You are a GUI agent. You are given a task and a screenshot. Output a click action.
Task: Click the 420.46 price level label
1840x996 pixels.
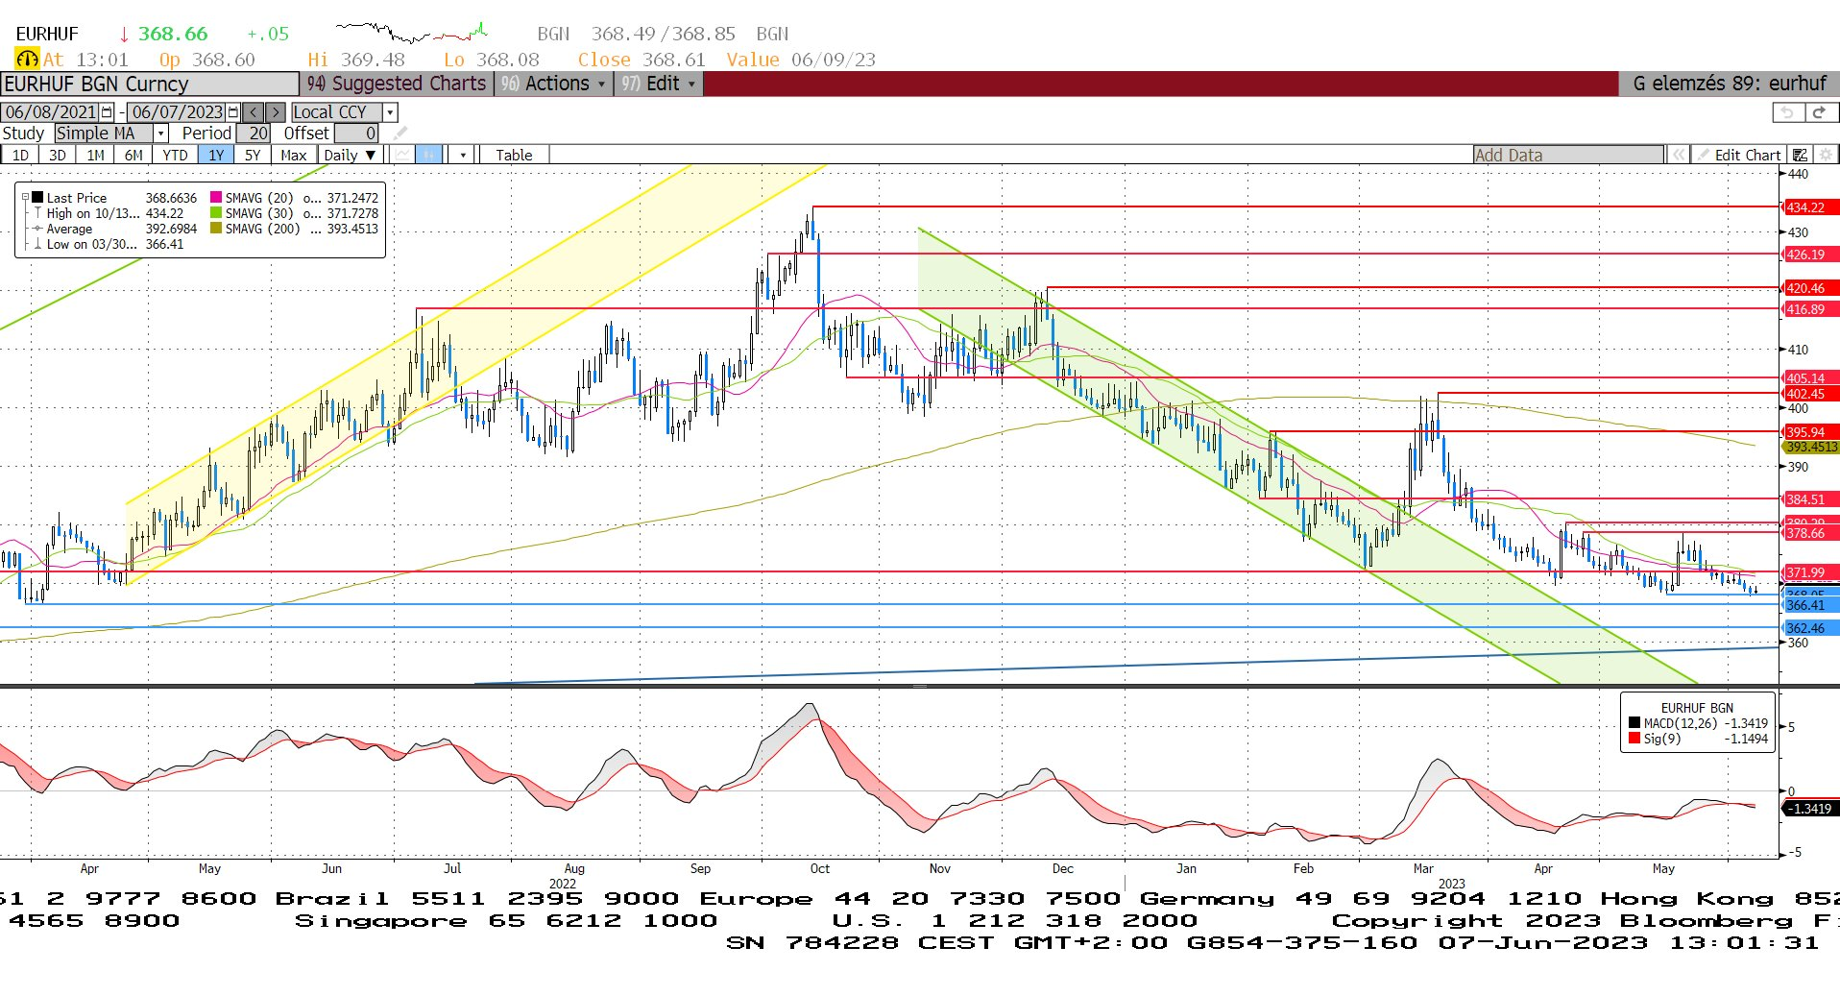point(1810,288)
